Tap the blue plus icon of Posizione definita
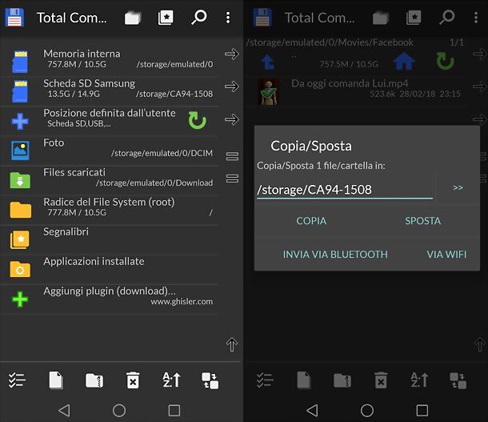488x422 pixels. 20,121
